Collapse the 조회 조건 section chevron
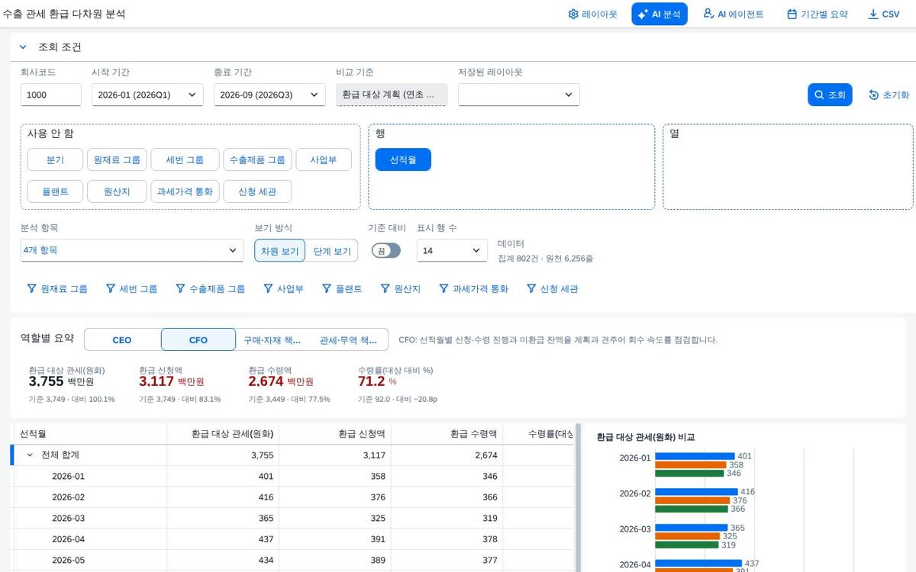The image size is (916, 572). (23, 47)
